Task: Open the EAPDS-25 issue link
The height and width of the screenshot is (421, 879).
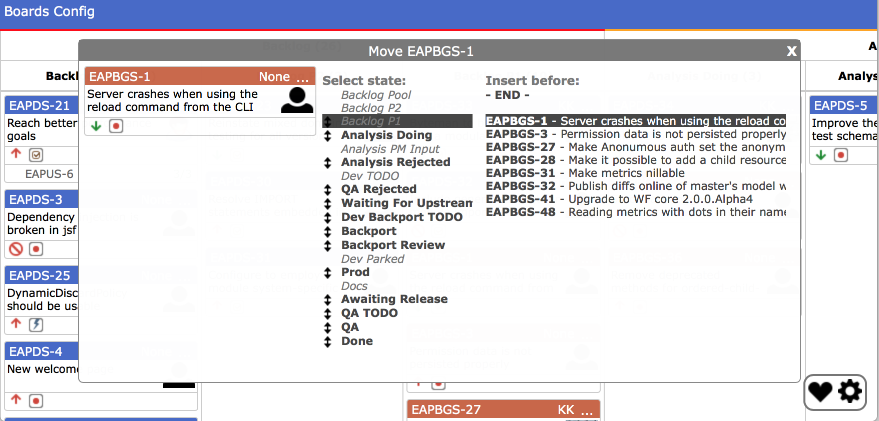Action: tap(40, 275)
